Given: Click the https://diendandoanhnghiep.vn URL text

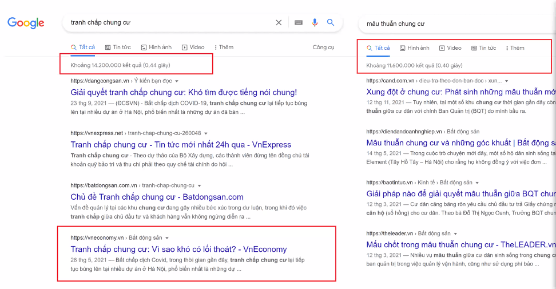Looking at the screenshot, I should click(404, 132).
